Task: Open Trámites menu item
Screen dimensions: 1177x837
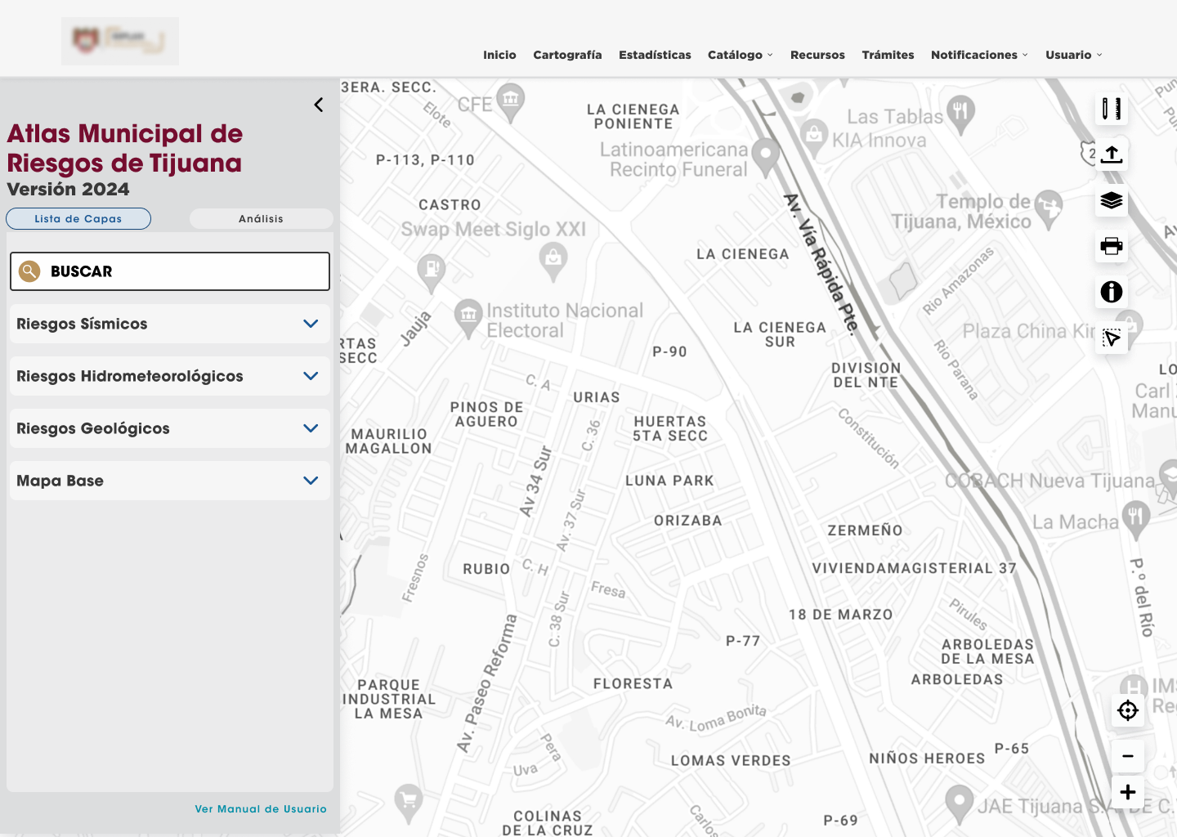Action: click(x=888, y=55)
